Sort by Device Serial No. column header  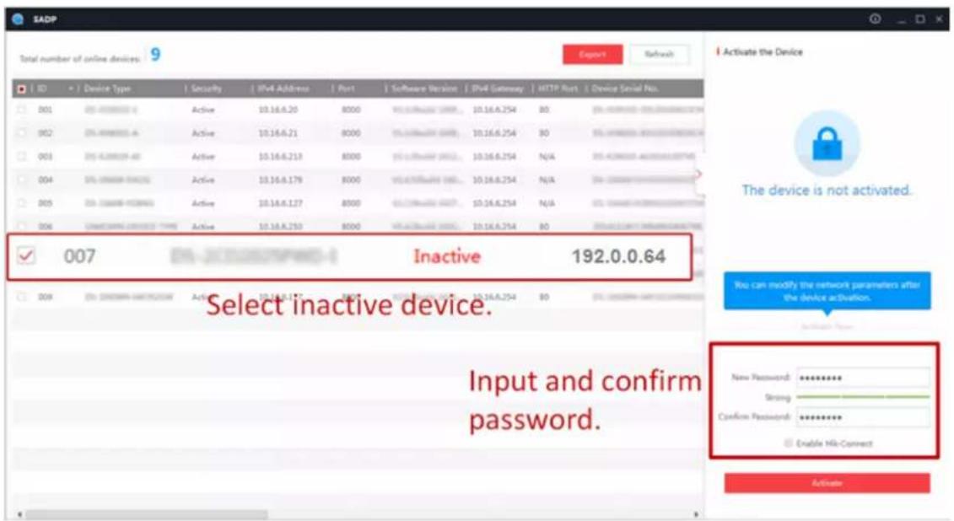625,89
